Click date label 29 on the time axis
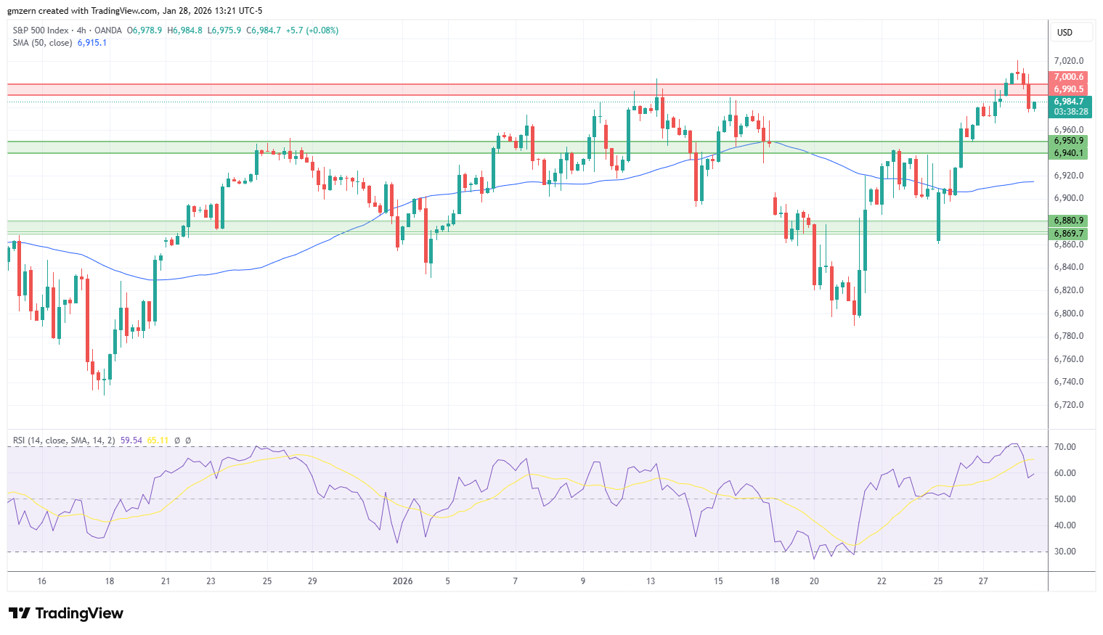The image size is (1103, 635). point(312,581)
